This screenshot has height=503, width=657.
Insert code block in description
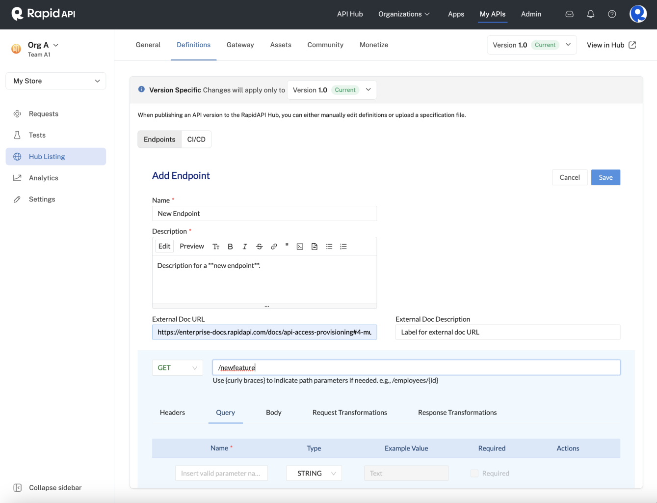coord(300,247)
